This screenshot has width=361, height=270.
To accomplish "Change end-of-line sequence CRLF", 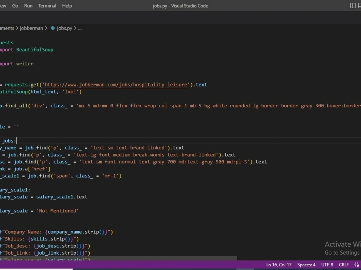I will tap(344, 265).
